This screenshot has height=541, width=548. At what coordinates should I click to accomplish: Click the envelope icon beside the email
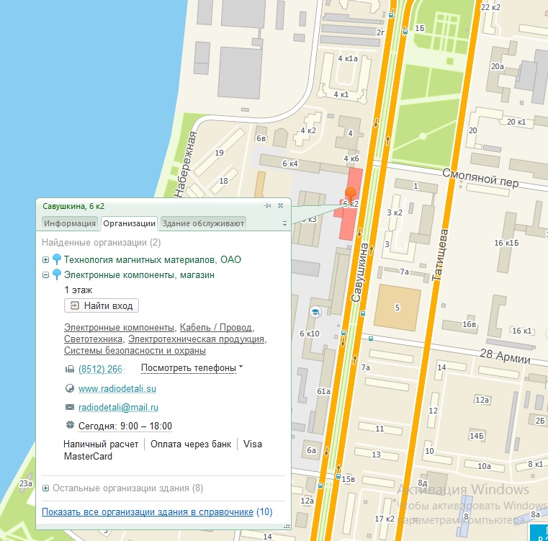click(70, 407)
